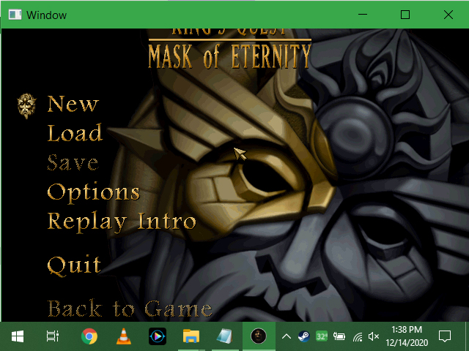Viewport: 469px width, 351px height.
Task: Choose Replay Intro
Action: click(x=122, y=222)
